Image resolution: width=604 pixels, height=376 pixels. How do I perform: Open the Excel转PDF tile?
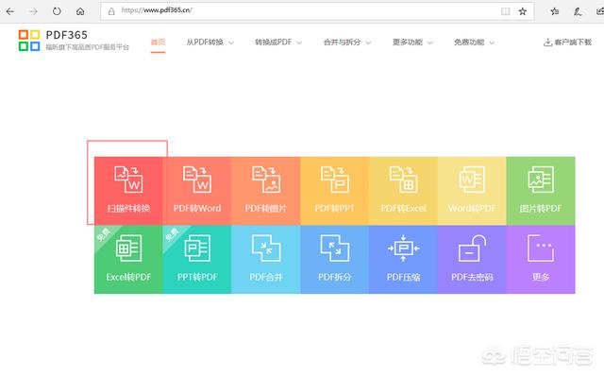128,259
